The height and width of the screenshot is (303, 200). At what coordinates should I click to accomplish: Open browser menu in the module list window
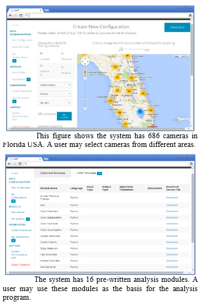(191, 164)
